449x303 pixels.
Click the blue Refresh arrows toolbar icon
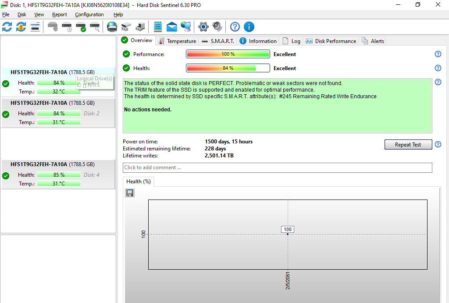tap(7, 27)
